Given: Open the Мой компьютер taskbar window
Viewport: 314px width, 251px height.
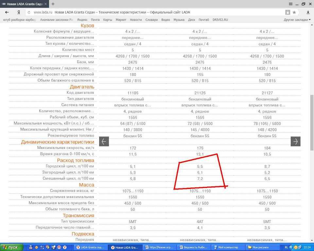Looking at the screenshot, I should pyautogui.click(x=228, y=247).
